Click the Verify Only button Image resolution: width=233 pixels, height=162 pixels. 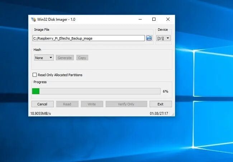[126, 104]
